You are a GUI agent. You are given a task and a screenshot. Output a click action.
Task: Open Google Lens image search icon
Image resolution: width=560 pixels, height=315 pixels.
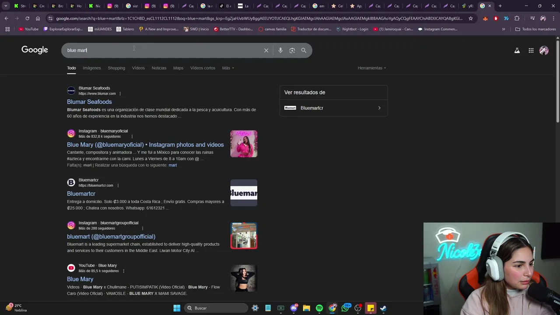292,50
